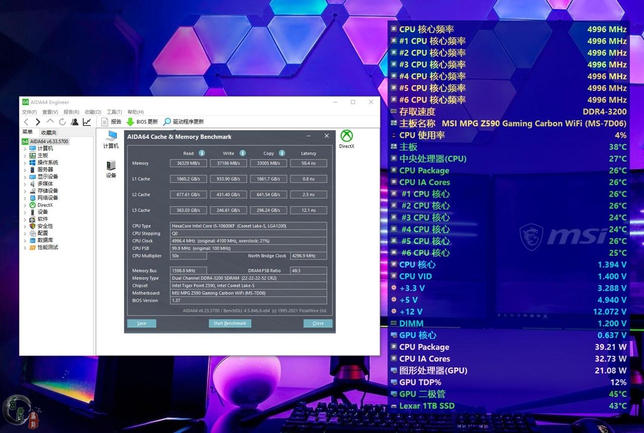Click the 驱动程序更新 magnifier item
644x433 pixels.
click(183, 122)
